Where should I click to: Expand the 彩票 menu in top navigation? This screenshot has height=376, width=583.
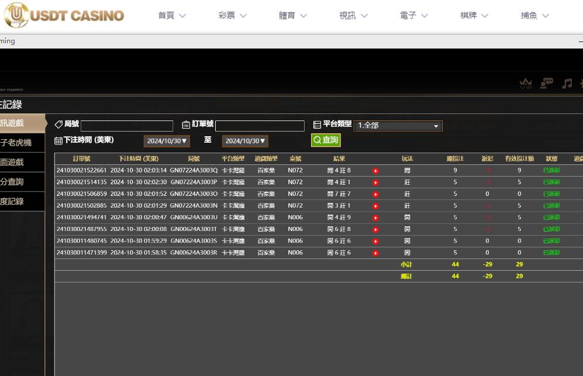[x=232, y=16]
